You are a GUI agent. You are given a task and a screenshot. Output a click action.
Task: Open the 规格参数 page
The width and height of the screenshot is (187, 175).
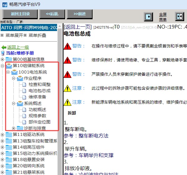(x=37, y=116)
